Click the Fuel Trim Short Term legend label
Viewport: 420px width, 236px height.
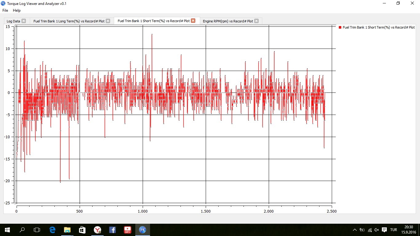378,27
